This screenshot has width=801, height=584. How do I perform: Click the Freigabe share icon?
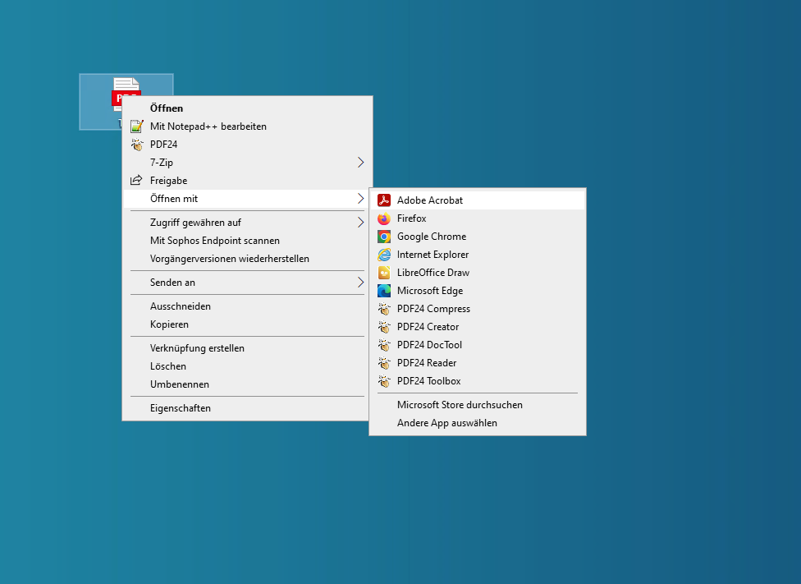click(x=137, y=181)
